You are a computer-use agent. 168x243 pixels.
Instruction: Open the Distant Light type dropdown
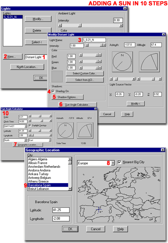tap(36, 57)
